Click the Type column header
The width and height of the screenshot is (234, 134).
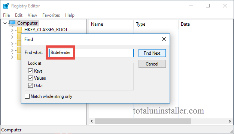pos(140,24)
